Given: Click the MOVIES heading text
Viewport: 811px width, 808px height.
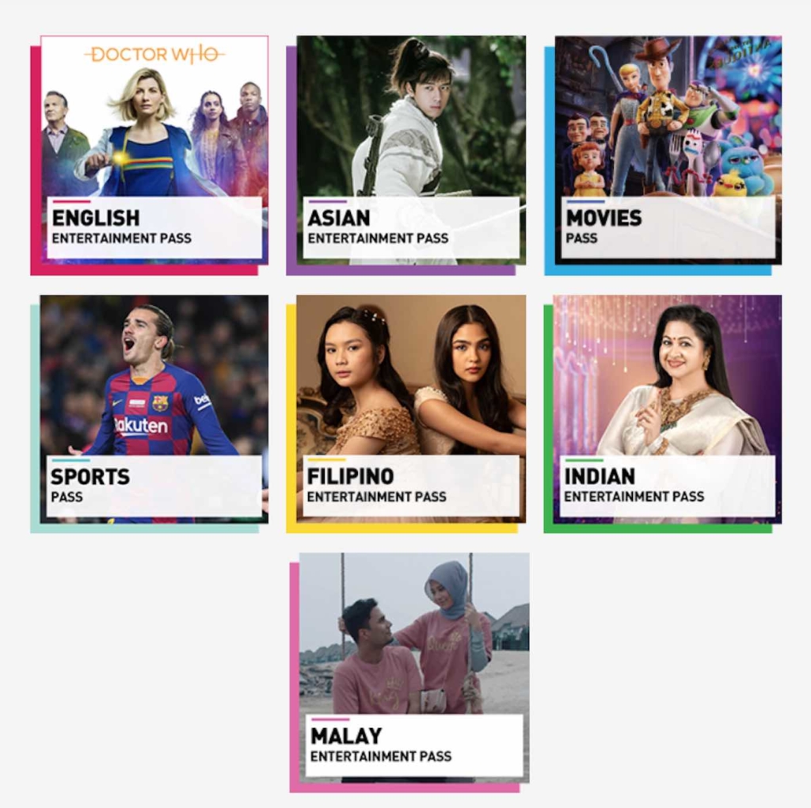Looking at the screenshot, I should pyautogui.click(x=603, y=218).
